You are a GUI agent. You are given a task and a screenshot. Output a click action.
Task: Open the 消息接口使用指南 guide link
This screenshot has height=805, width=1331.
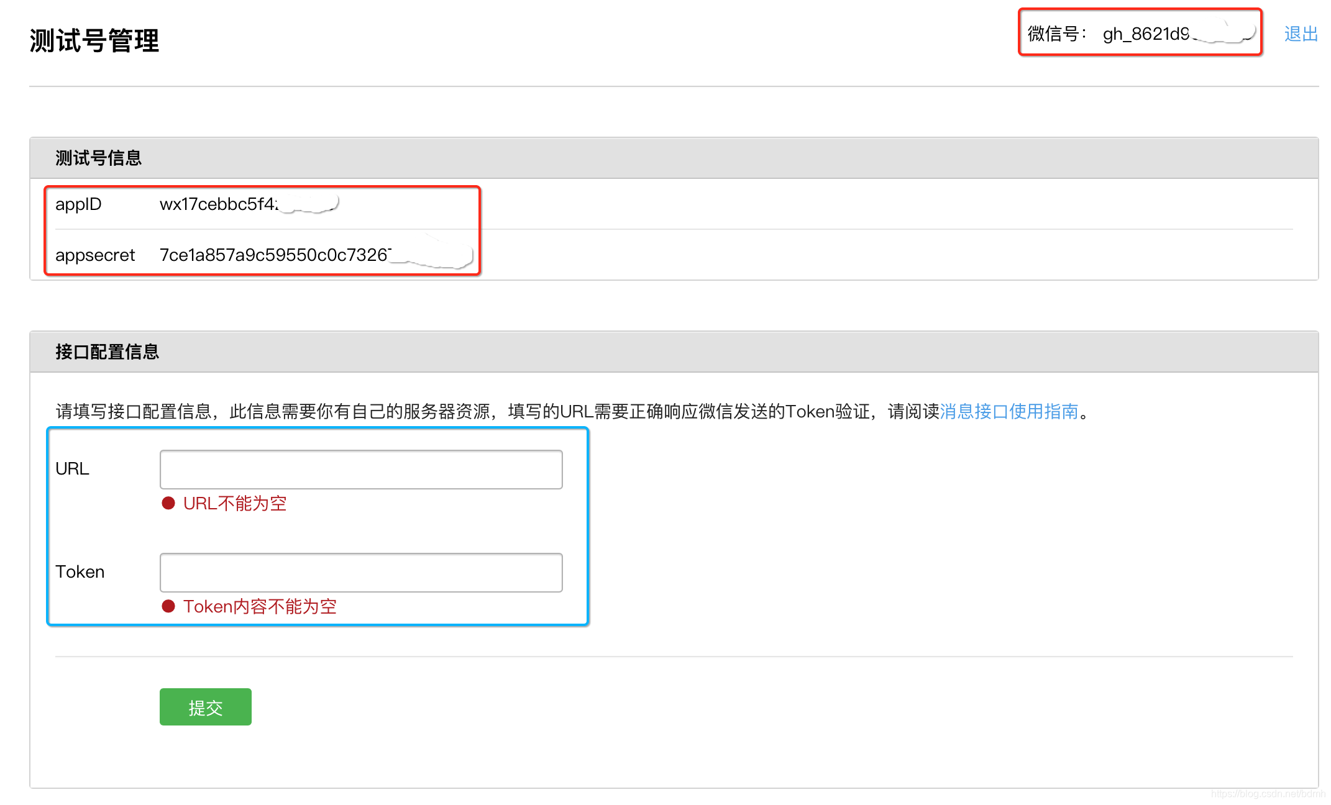coord(1009,411)
